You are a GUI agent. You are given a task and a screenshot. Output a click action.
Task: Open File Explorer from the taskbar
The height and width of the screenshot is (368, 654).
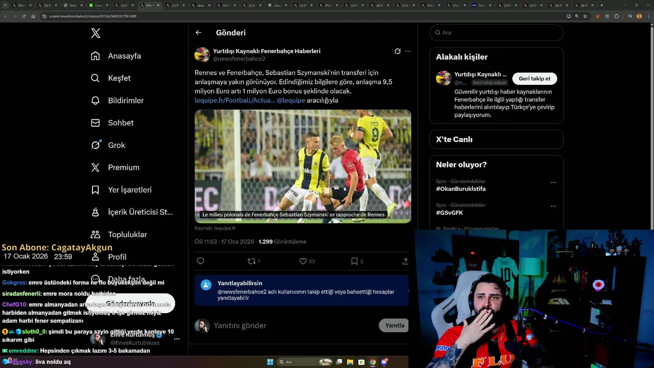point(351,362)
